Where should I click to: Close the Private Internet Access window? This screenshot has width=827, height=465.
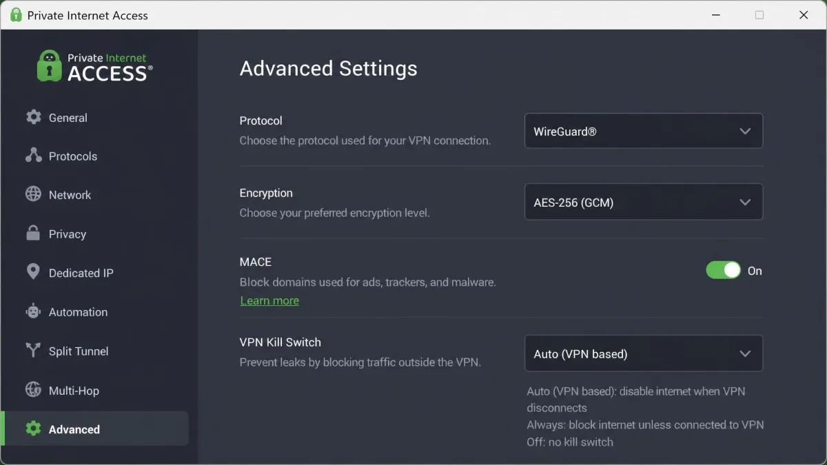click(x=804, y=15)
